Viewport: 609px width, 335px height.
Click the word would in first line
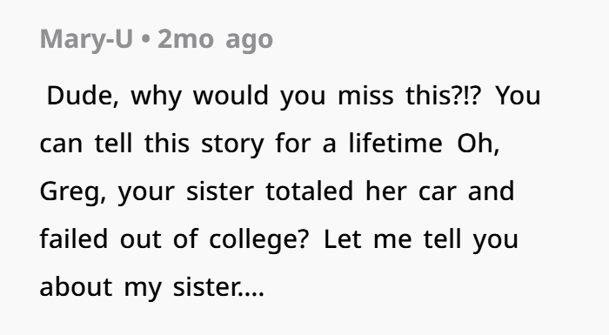[x=231, y=95]
